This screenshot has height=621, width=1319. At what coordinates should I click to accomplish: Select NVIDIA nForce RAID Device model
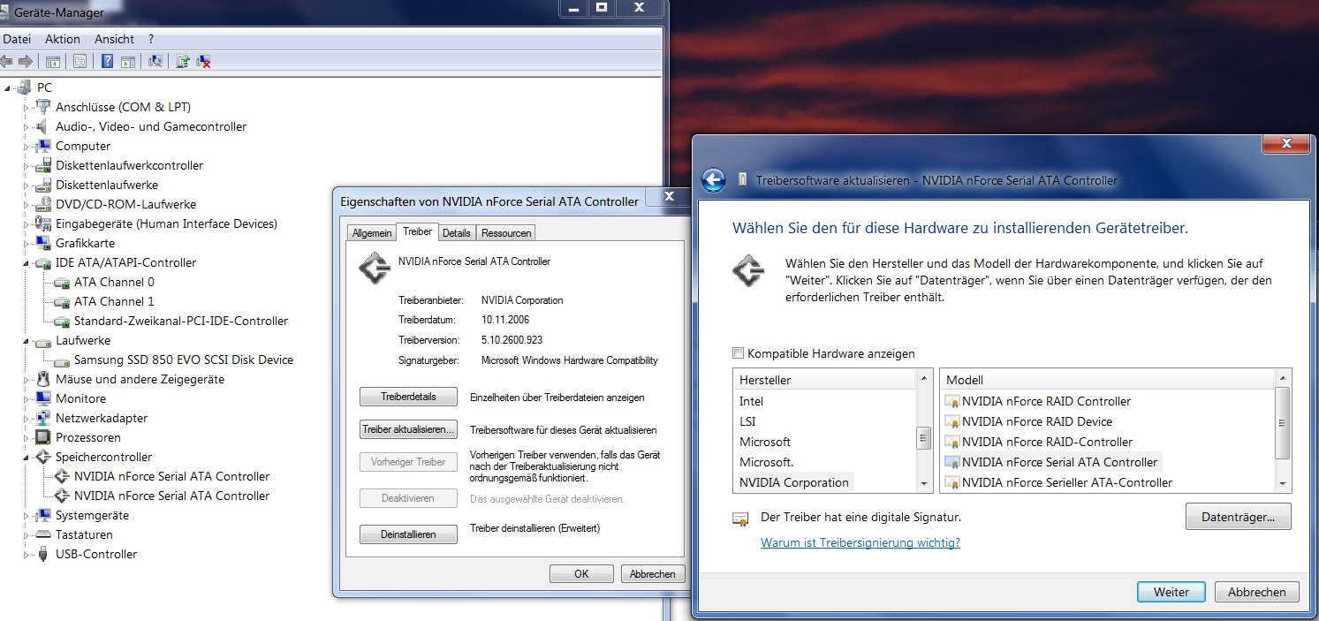point(1036,421)
